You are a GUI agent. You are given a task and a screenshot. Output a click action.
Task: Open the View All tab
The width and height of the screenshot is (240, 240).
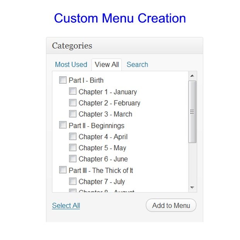107,65
